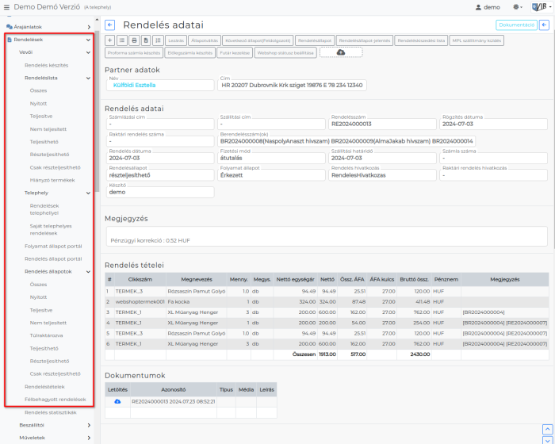555x444 pixels.
Task: Click the Rendelésszám field with RE2024000013
Action: point(381,124)
